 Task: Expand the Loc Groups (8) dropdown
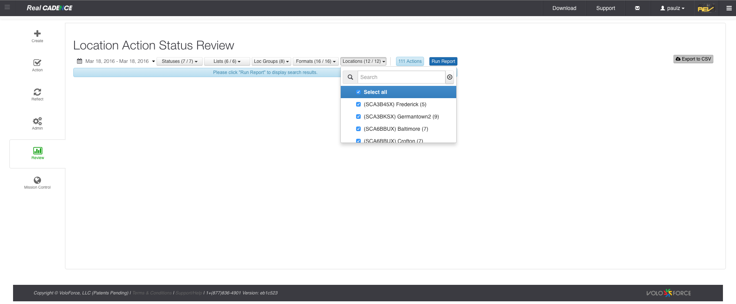271,61
